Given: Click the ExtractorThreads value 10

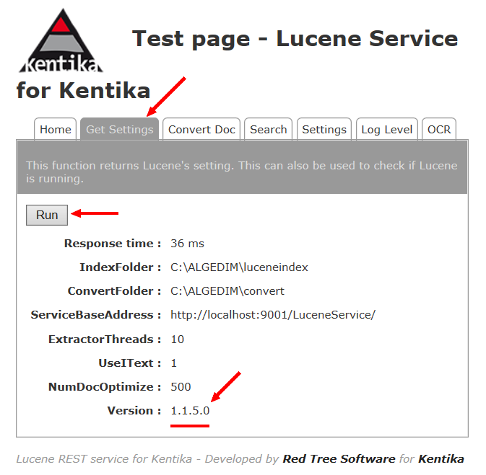Looking at the screenshot, I should pyautogui.click(x=178, y=339).
